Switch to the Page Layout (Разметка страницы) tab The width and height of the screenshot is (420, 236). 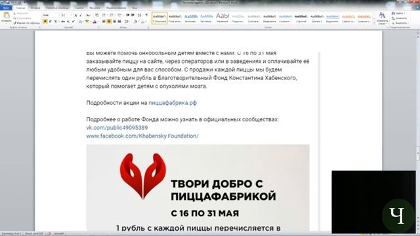(57, 8)
